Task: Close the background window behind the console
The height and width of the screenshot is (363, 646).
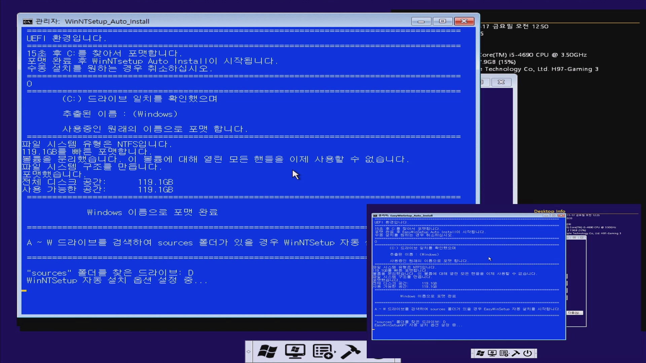Action: 501,82
